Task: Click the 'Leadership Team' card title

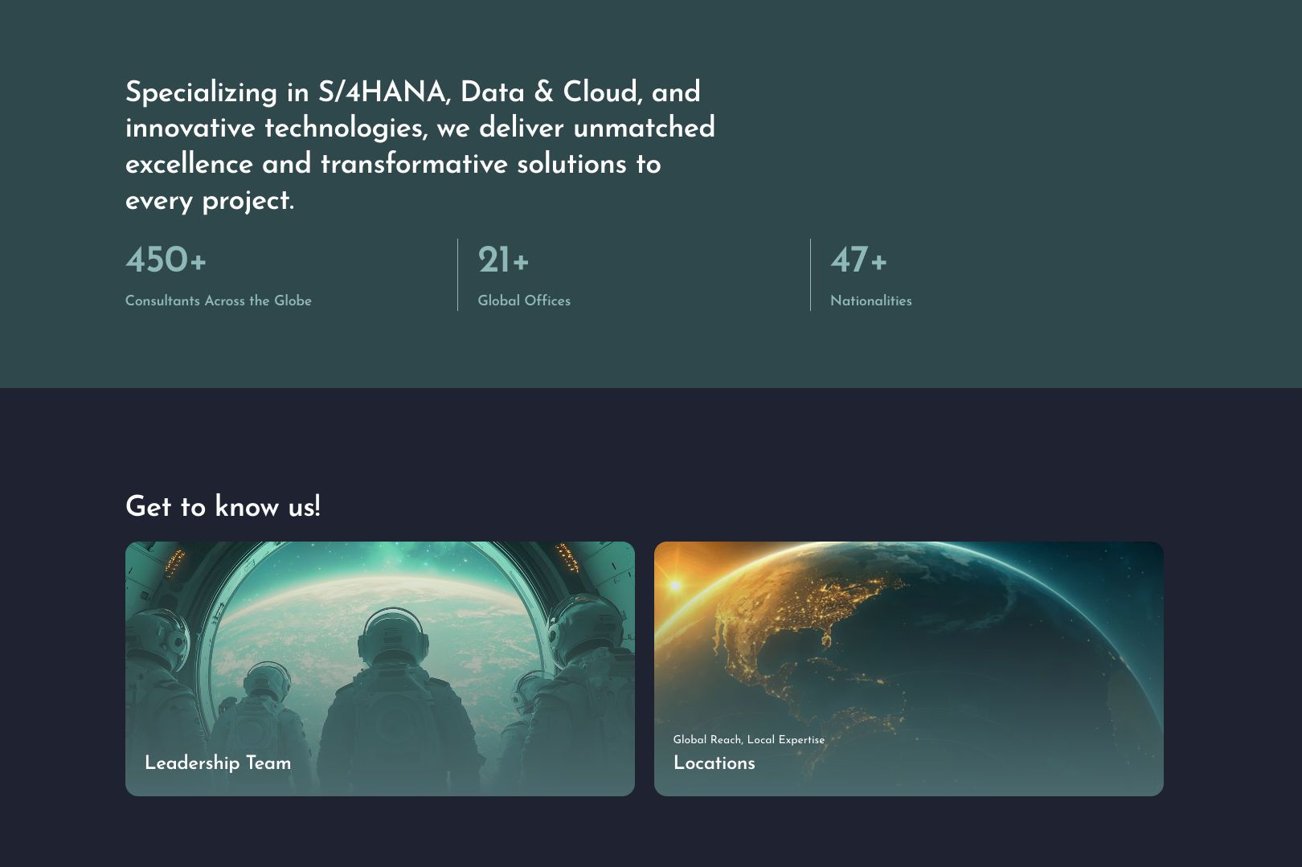Action: pos(218,763)
